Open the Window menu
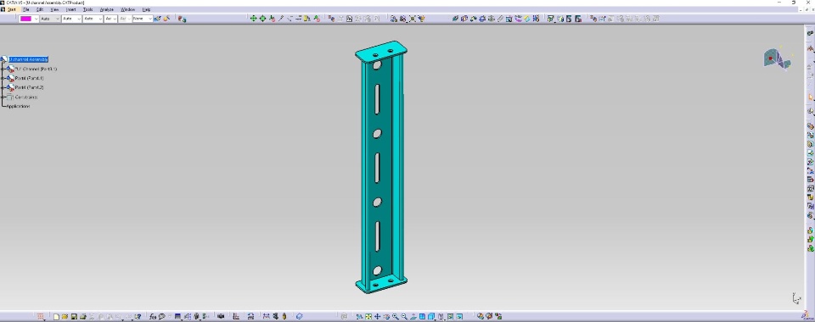Viewport: 815px width, 322px height. [128, 9]
